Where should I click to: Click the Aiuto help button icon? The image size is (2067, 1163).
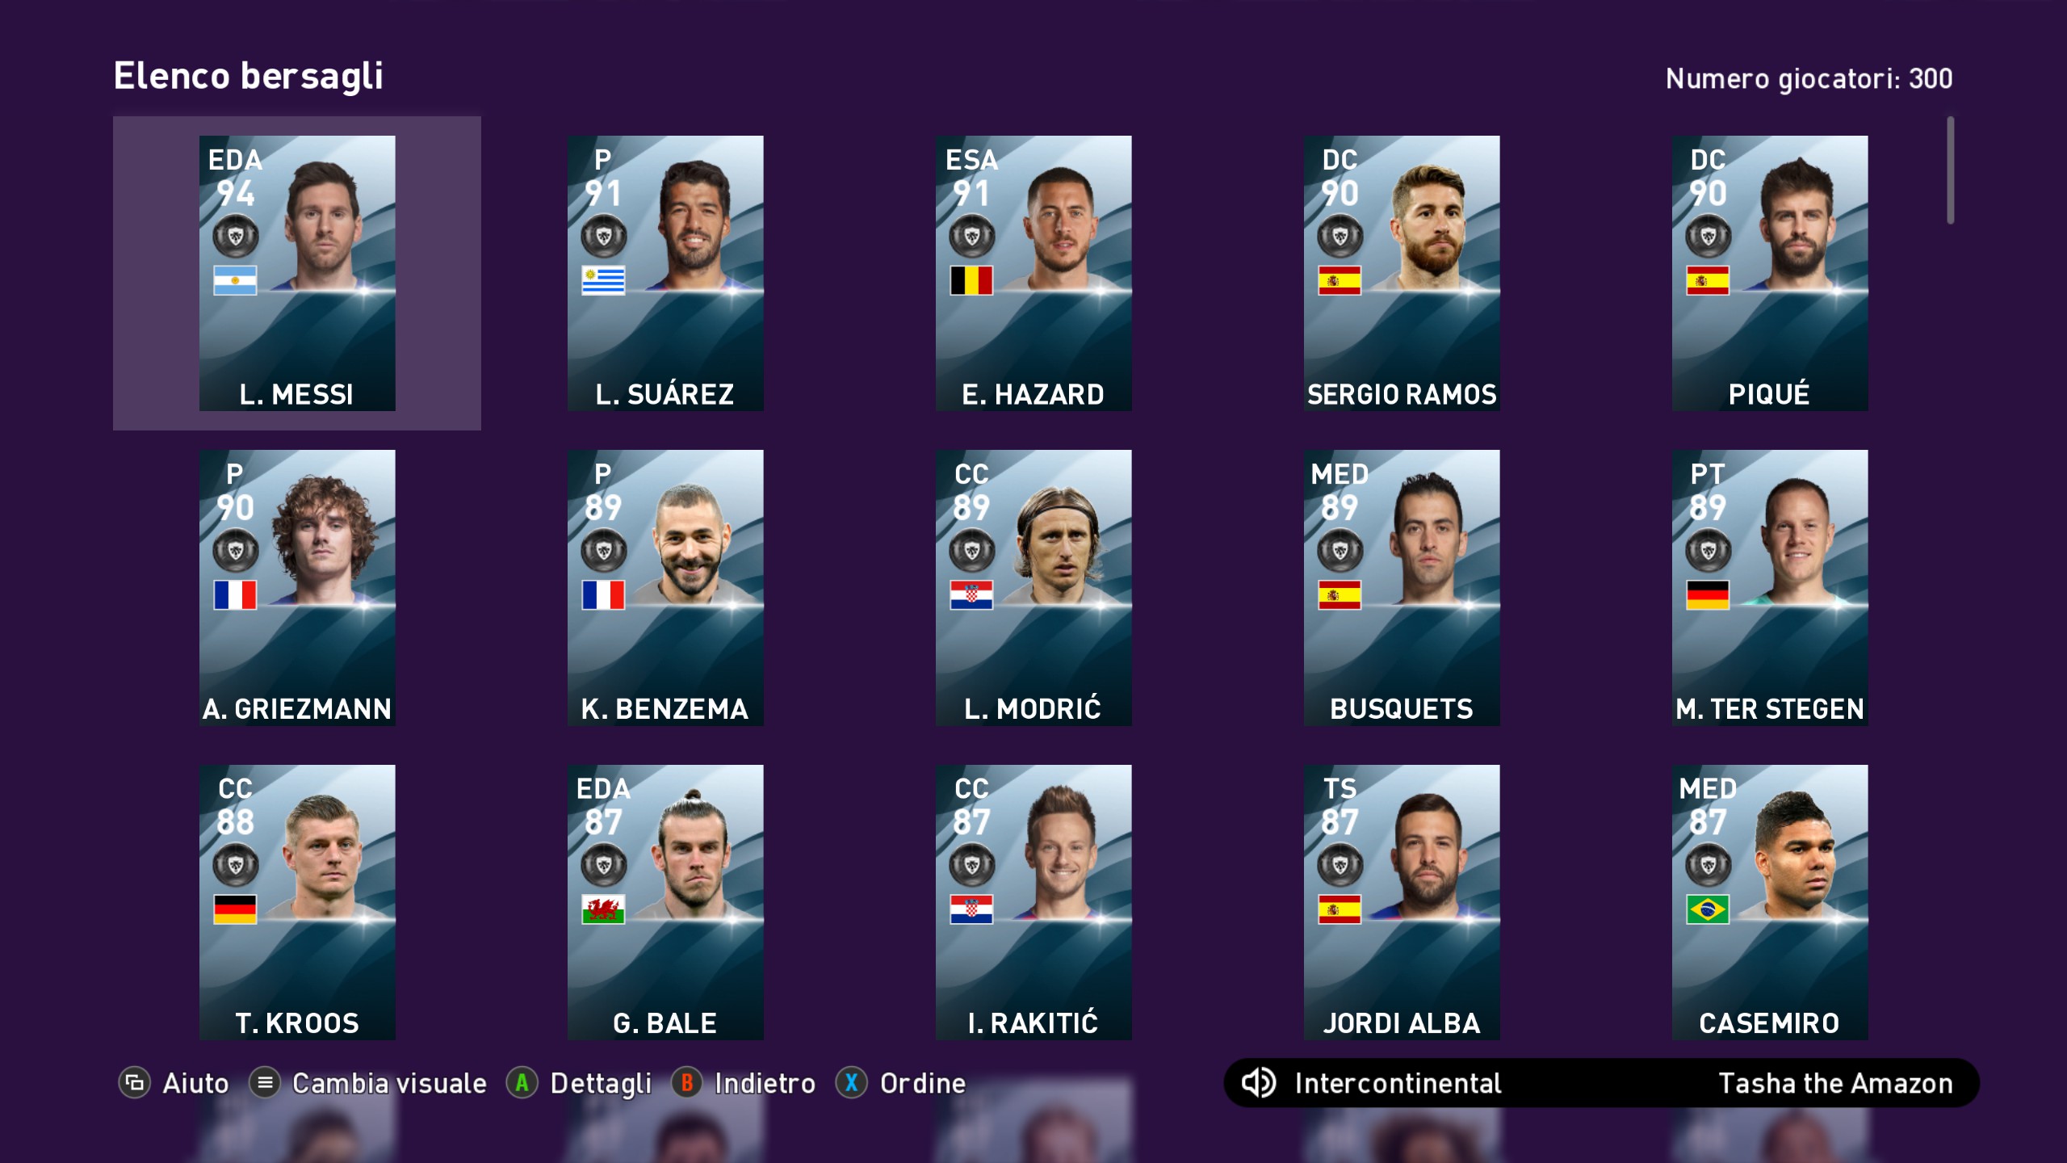pyautogui.click(x=135, y=1083)
